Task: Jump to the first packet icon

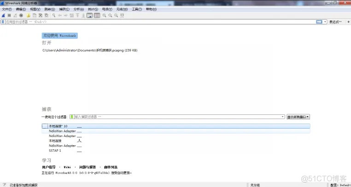Action: coord(77,16)
